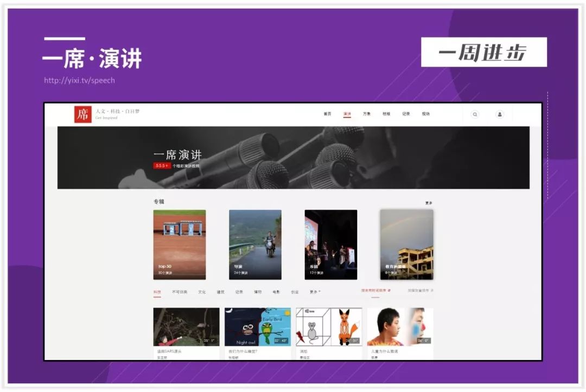Select the 科技 category filter
The image size is (586, 392).
tap(157, 291)
